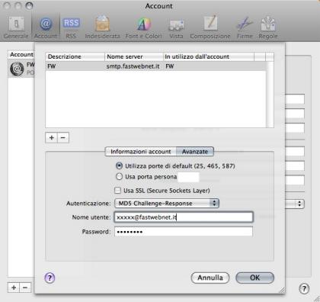The height and width of the screenshot is (302, 320).
Task: Open the Regole rules pane
Action: click(268, 27)
